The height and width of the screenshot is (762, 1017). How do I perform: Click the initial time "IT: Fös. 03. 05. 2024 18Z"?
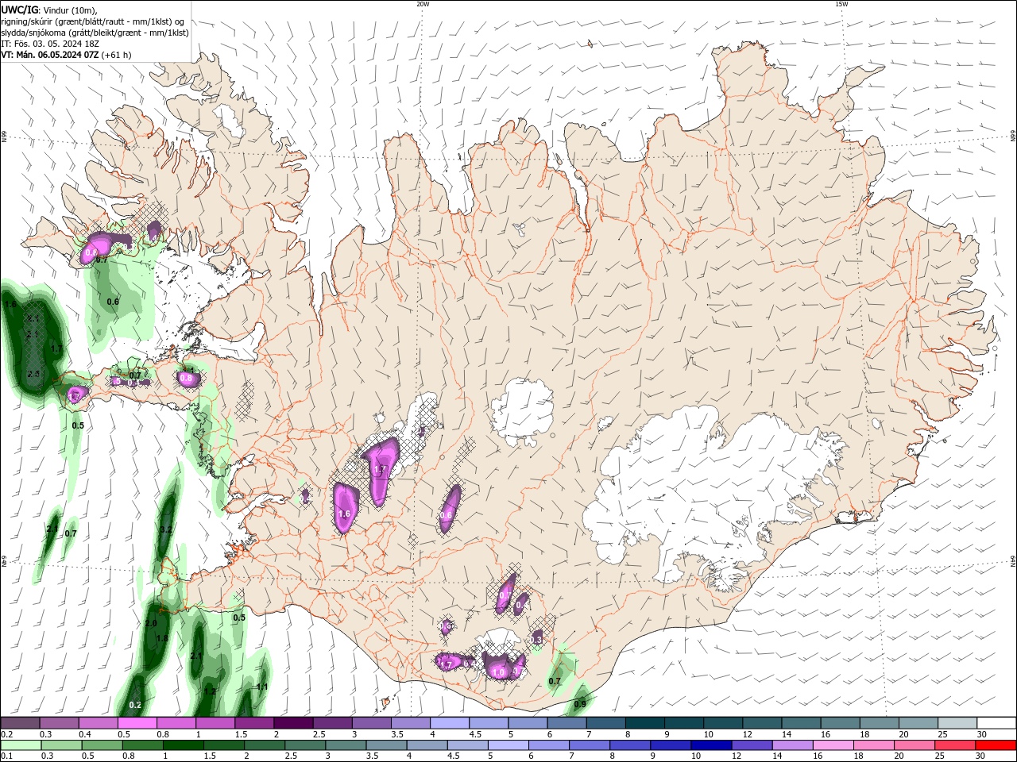(48, 44)
